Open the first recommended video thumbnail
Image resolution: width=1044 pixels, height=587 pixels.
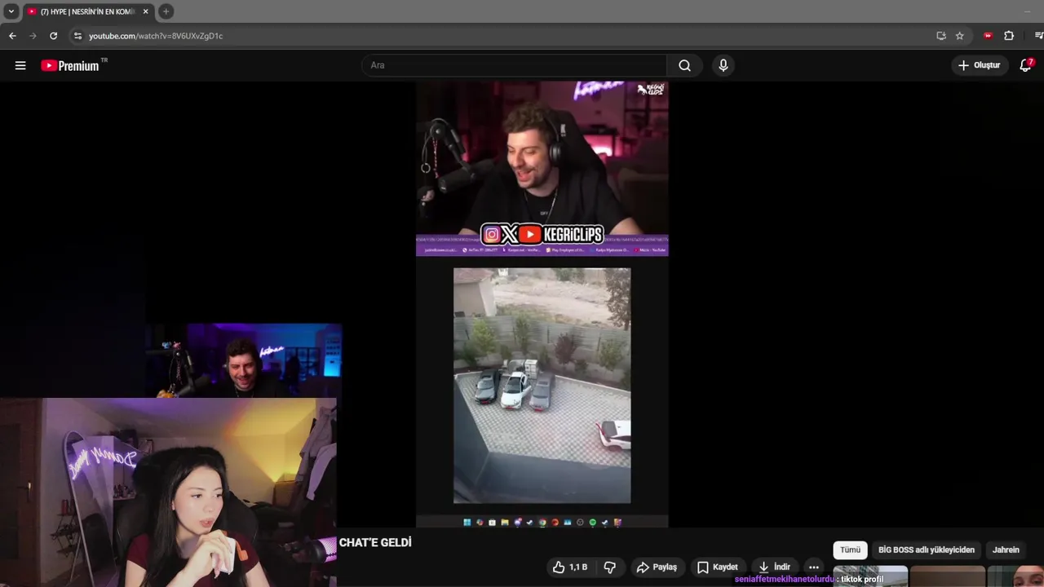click(869, 576)
